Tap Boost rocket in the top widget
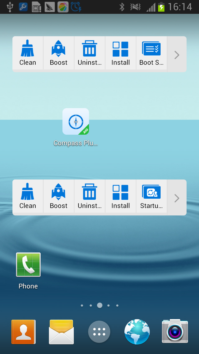This screenshot has width=199, height=354. pyautogui.click(x=59, y=53)
